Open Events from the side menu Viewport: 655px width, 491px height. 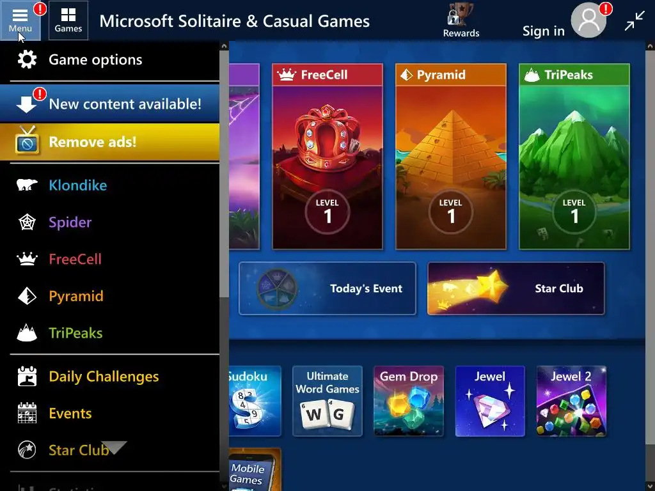(70, 413)
